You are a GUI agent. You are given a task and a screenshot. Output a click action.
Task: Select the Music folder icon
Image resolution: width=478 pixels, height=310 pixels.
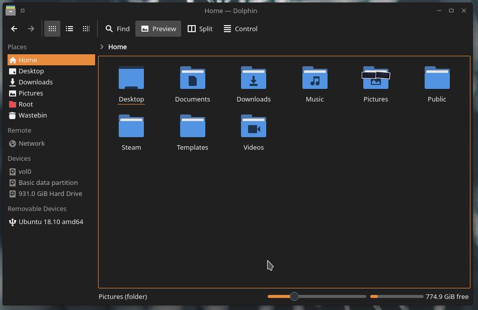314,78
